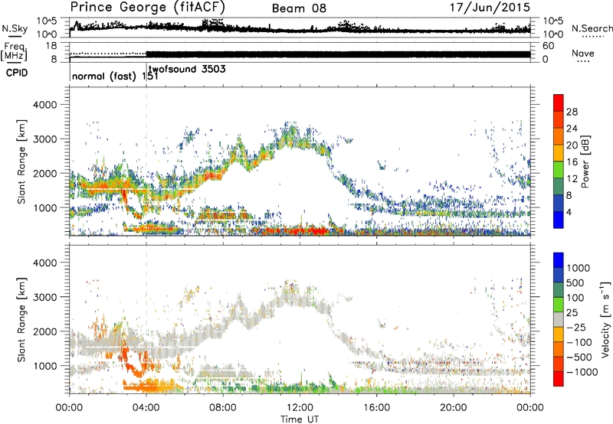
Task: Click the '3000' tick on the velocity panel range axis
Action: [44, 297]
